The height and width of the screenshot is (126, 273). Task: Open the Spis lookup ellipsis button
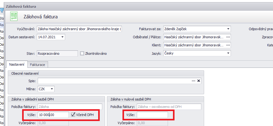tap(194, 81)
